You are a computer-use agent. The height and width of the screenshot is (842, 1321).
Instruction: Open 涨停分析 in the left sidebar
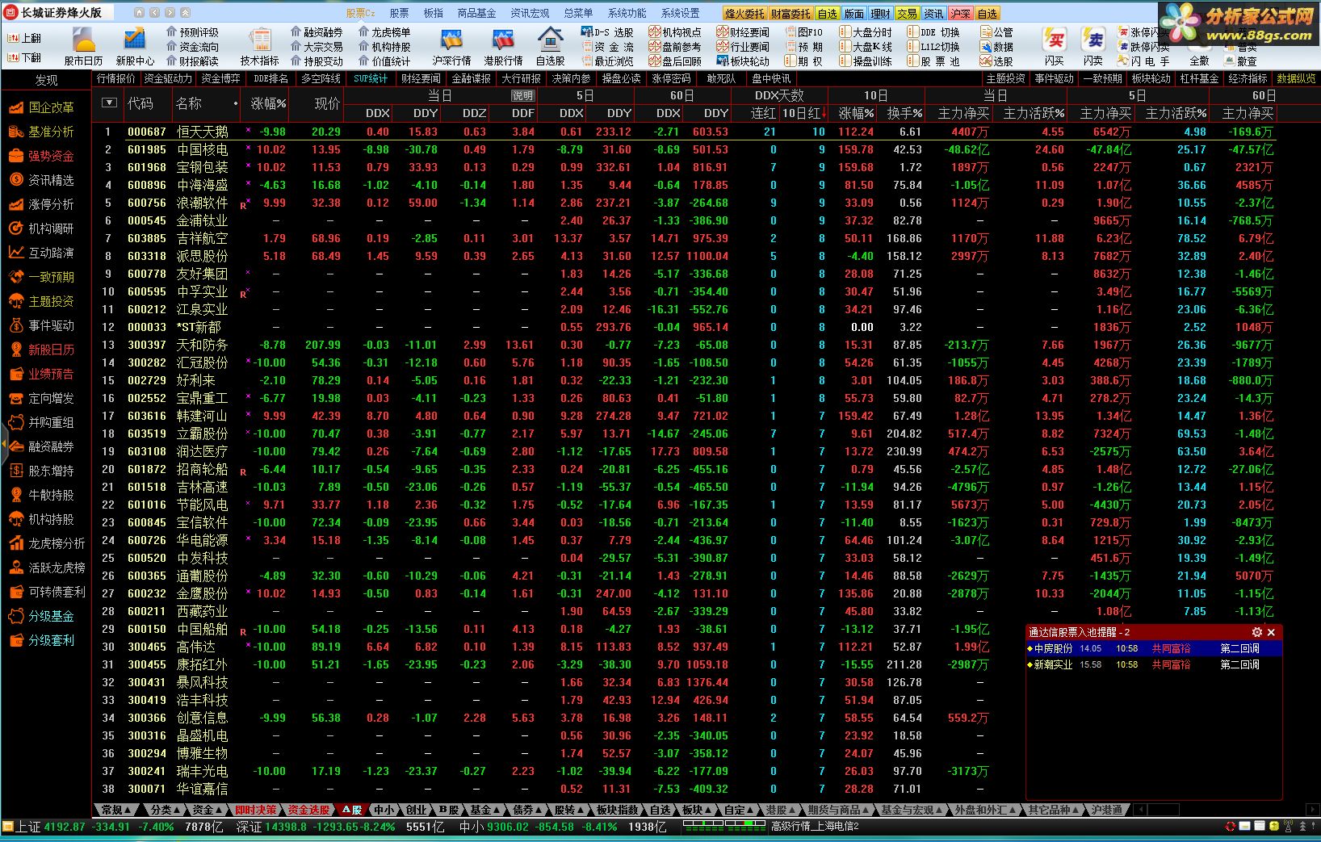click(42, 204)
